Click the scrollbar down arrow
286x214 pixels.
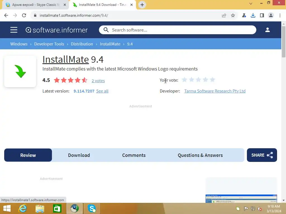(x=283, y=200)
